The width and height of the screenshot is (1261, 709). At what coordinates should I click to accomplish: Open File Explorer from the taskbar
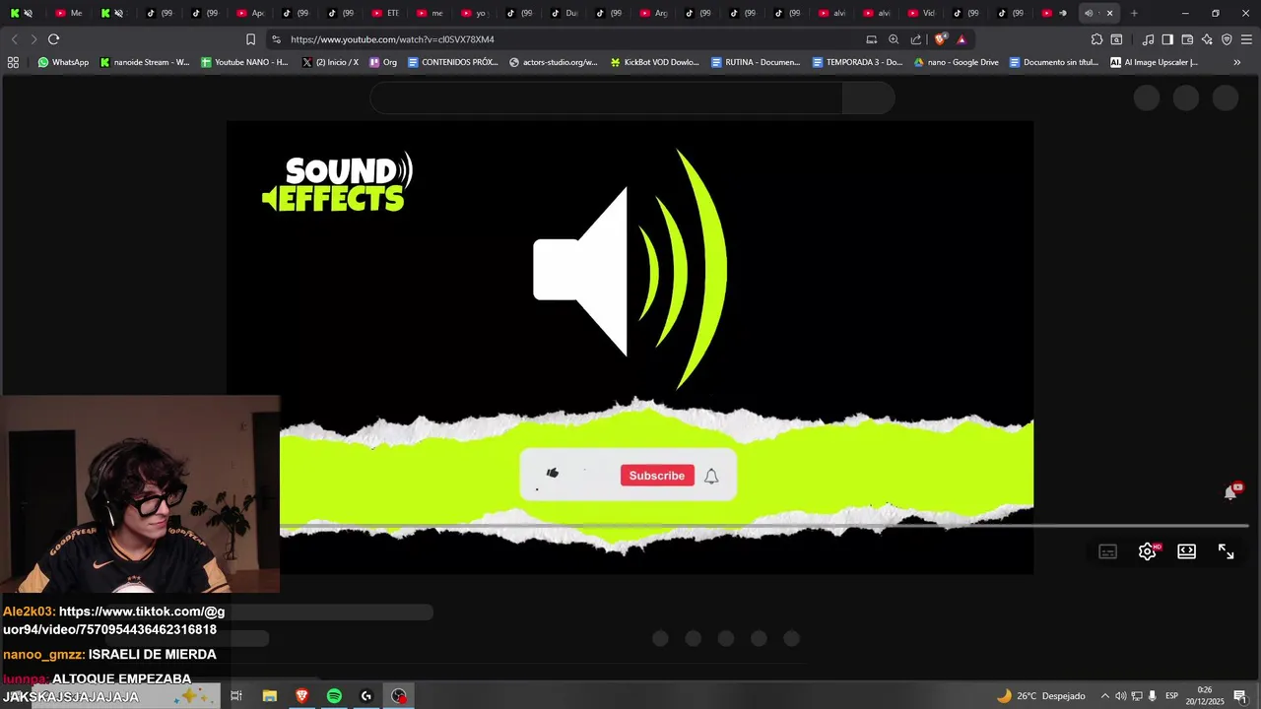[x=269, y=696]
